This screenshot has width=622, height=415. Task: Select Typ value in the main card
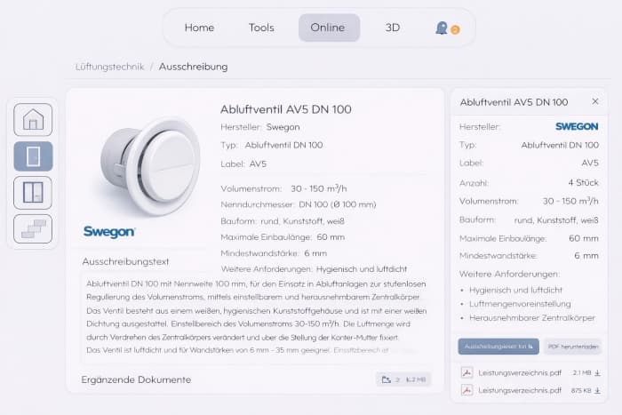[283, 145]
